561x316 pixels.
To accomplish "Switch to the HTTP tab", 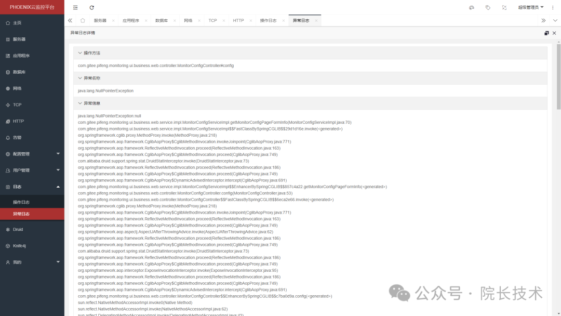I will [238, 20].
